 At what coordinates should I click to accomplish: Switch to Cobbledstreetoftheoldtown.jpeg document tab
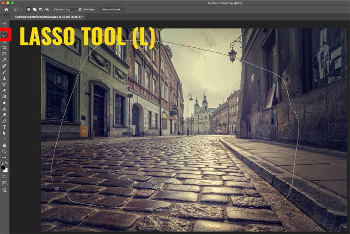(48, 17)
